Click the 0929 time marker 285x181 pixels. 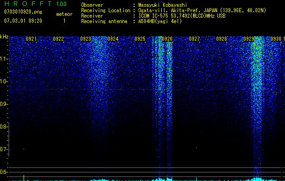point(249,39)
